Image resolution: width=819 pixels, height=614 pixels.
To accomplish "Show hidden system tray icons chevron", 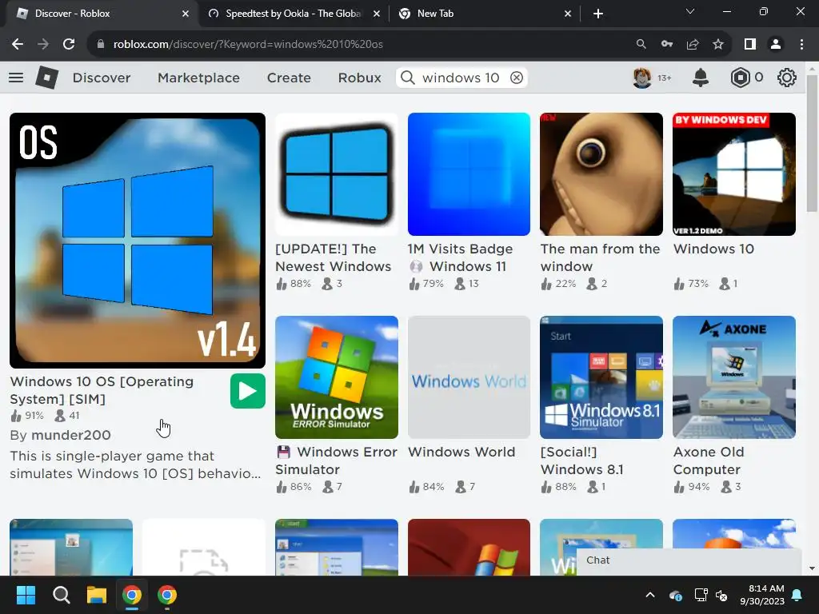I will pyautogui.click(x=650, y=595).
